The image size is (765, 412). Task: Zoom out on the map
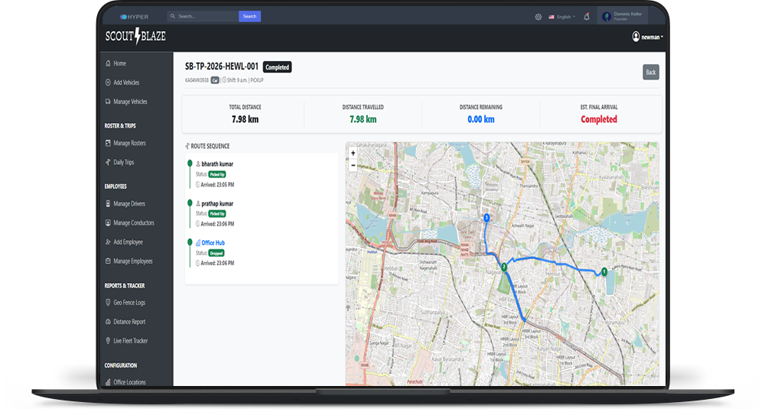coord(353,165)
